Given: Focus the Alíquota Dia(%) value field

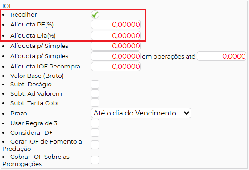Looking at the screenshot, I should coord(116,35).
